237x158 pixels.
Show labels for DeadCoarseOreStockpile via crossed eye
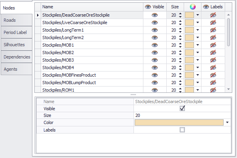[213, 15]
